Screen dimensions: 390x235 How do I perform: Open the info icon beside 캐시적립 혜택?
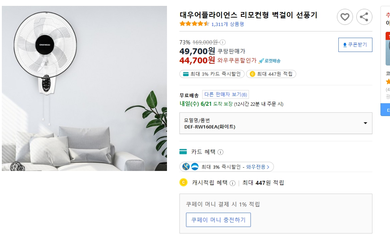pos(232,183)
